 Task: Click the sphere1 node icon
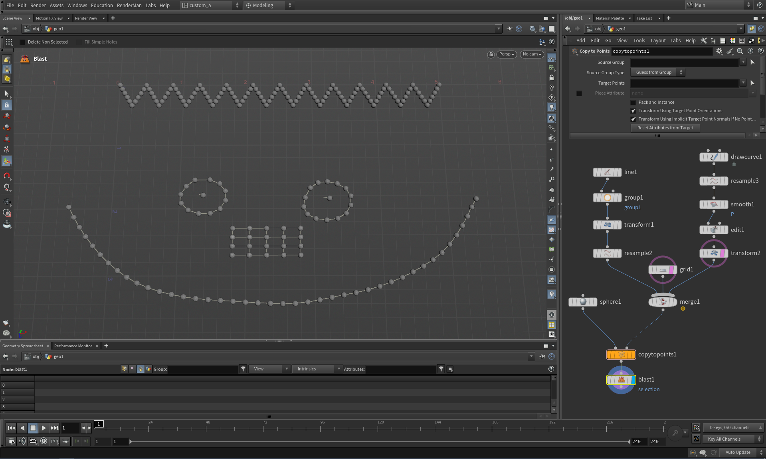[x=583, y=302]
